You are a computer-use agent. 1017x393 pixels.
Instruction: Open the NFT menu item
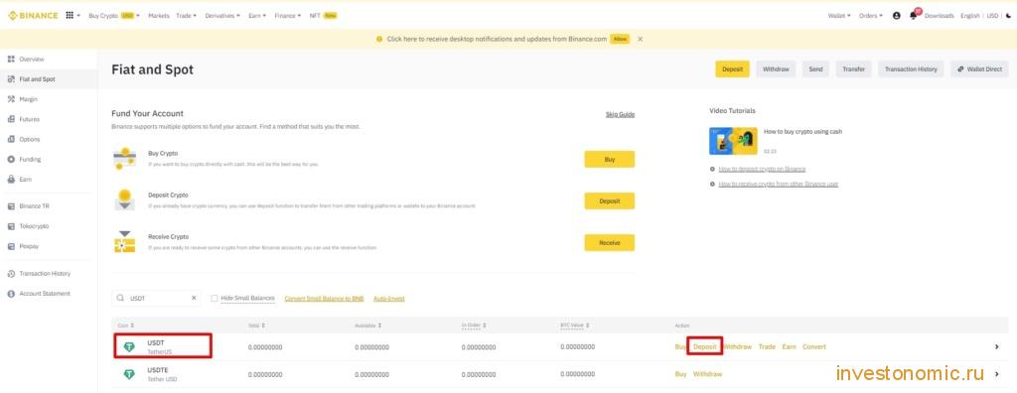323,16
